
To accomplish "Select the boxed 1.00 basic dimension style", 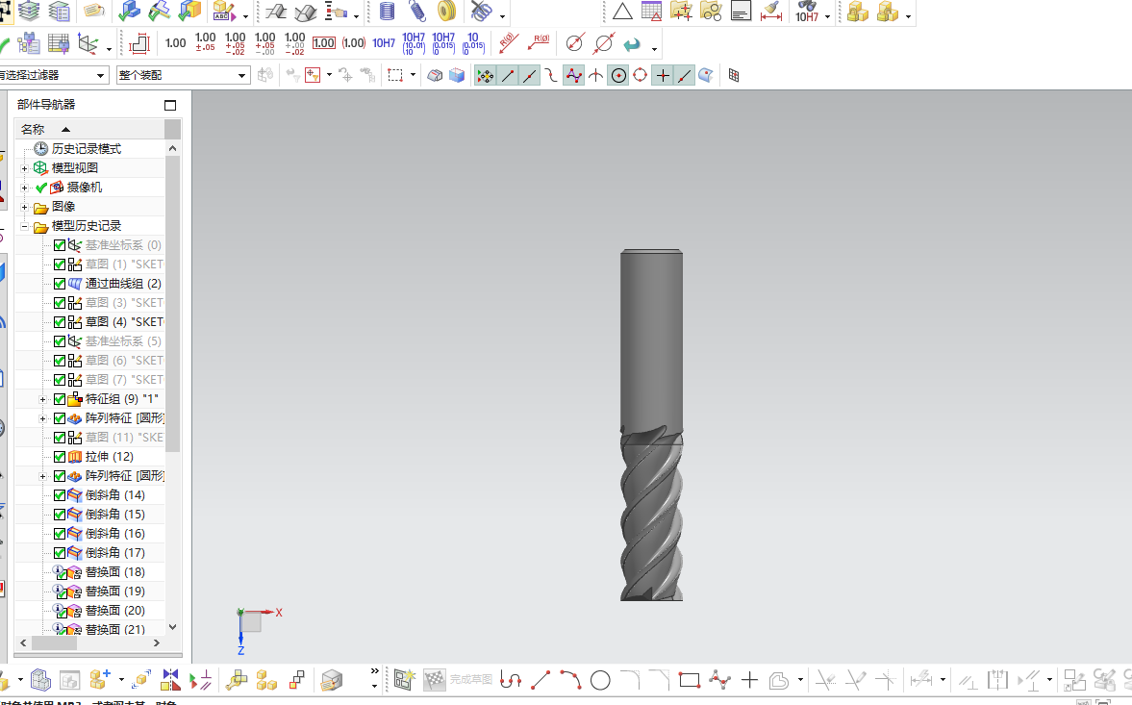I will (324, 43).
